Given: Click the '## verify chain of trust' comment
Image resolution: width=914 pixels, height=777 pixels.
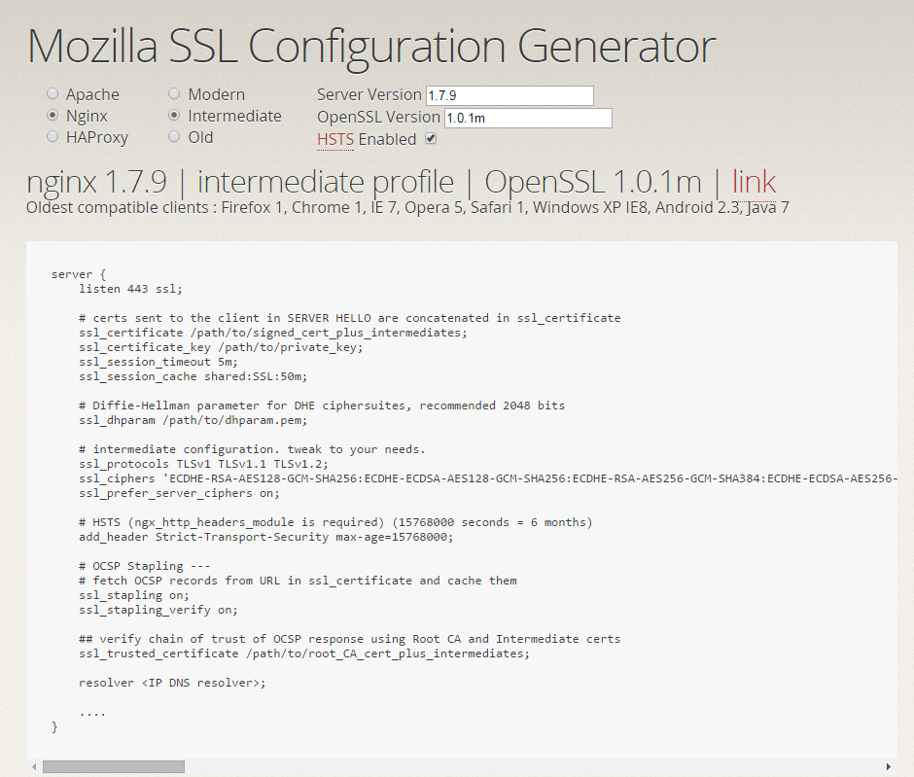Looking at the screenshot, I should (x=350, y=639).
